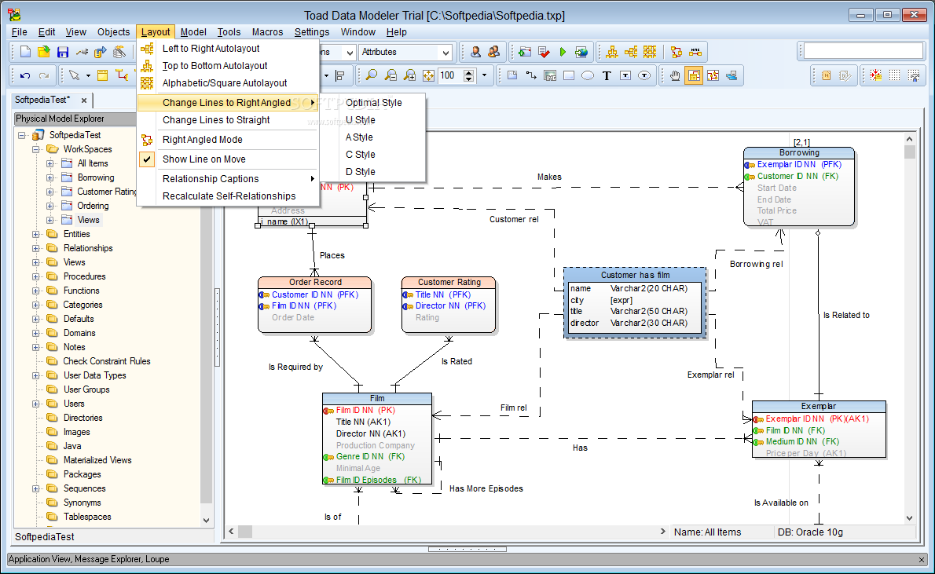Screen dimensions: 935x574
Task: Select Check Constraint Rules tree item
Action: click(x=107, y=361)
